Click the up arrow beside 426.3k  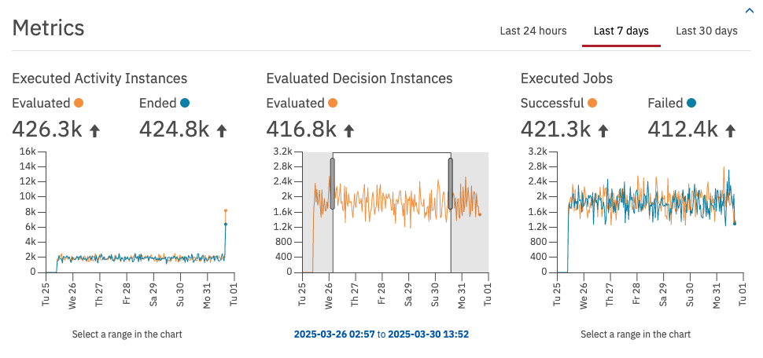(x=95, y=131)
